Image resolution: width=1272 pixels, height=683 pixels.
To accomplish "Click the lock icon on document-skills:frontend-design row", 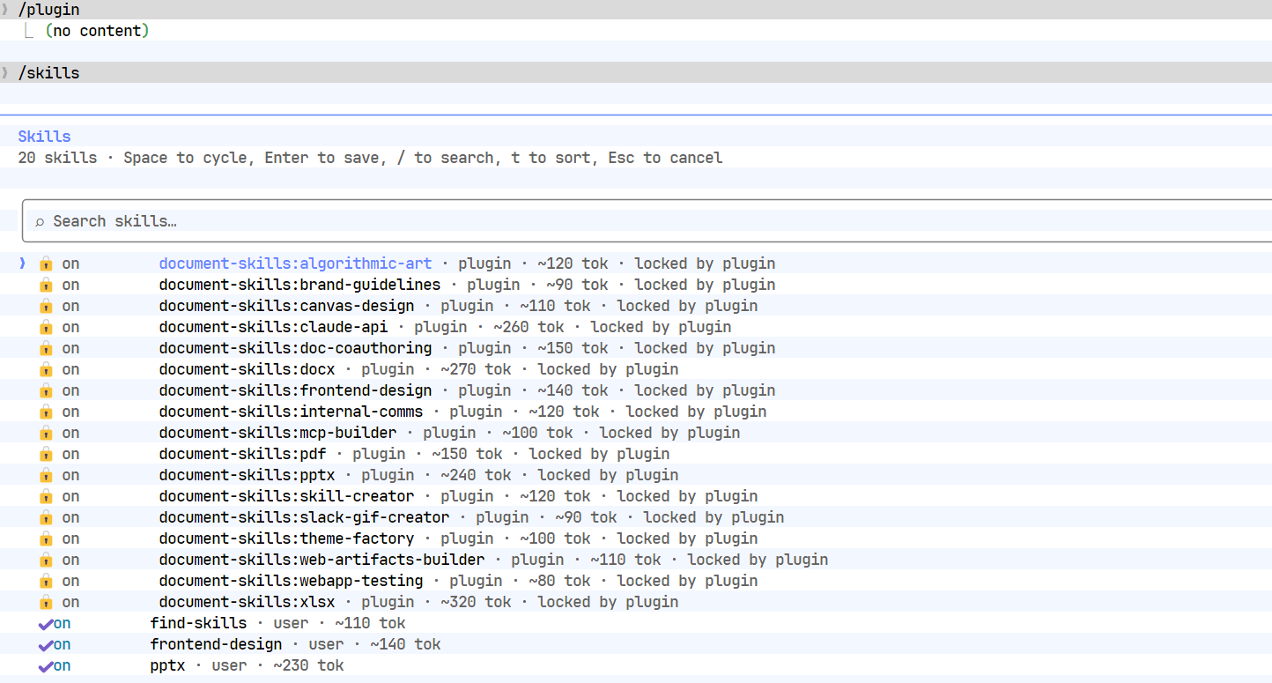I will (x=46, y=390).
